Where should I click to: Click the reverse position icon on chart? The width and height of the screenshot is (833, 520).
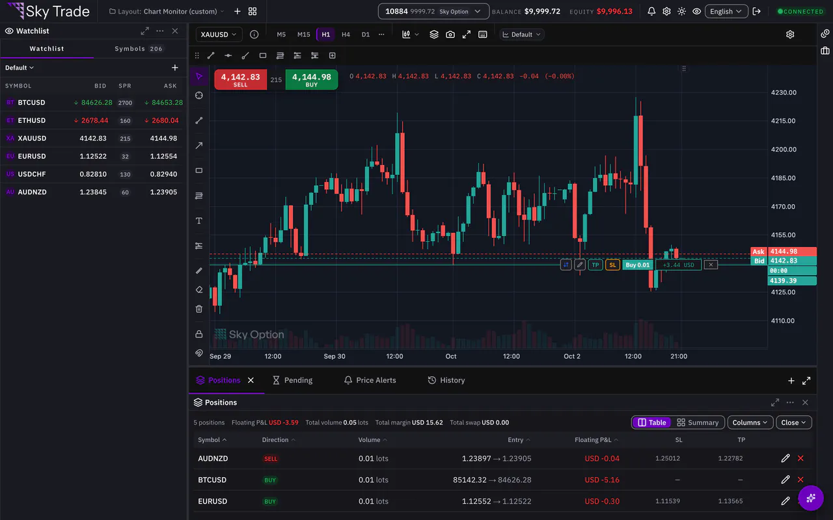click(566, 265)
